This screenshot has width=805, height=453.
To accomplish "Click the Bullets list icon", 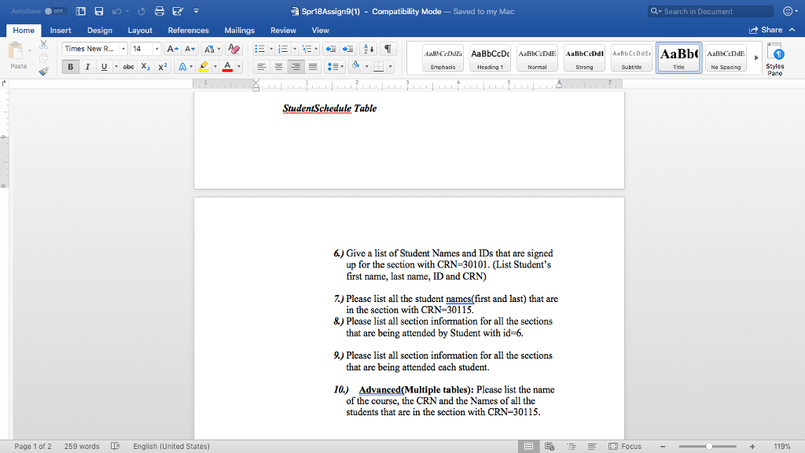I will point(259,49).
